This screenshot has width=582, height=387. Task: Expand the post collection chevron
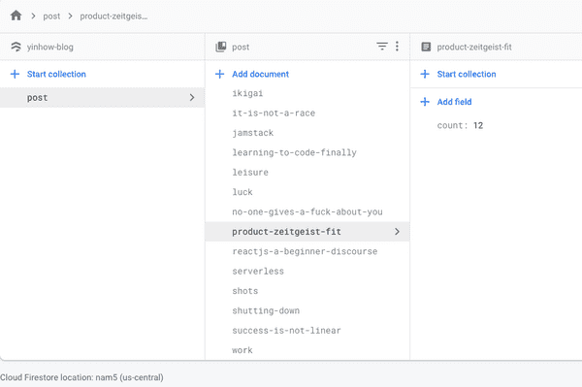(x=192, y=98)
